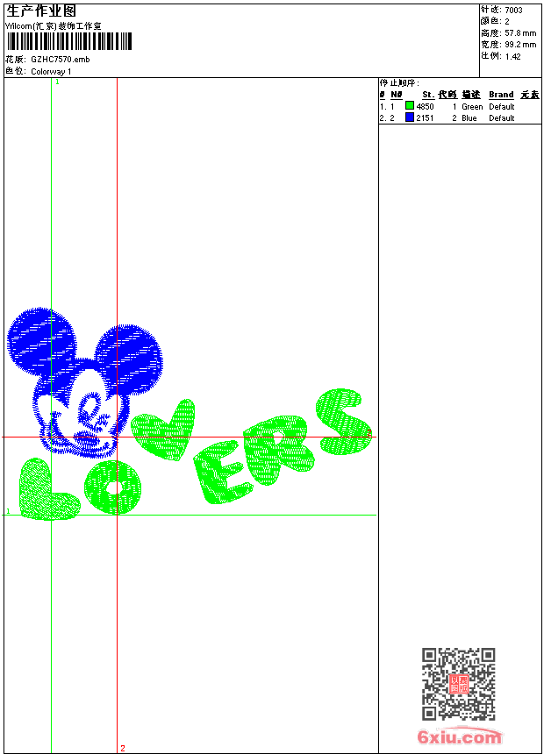
Task: Select the height value 57.8 mm
Action: click(x=520, y=33)
